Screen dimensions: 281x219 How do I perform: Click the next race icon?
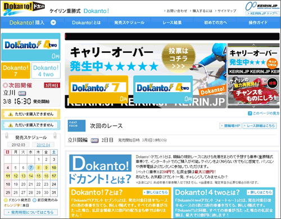click(x=76, y=126)
